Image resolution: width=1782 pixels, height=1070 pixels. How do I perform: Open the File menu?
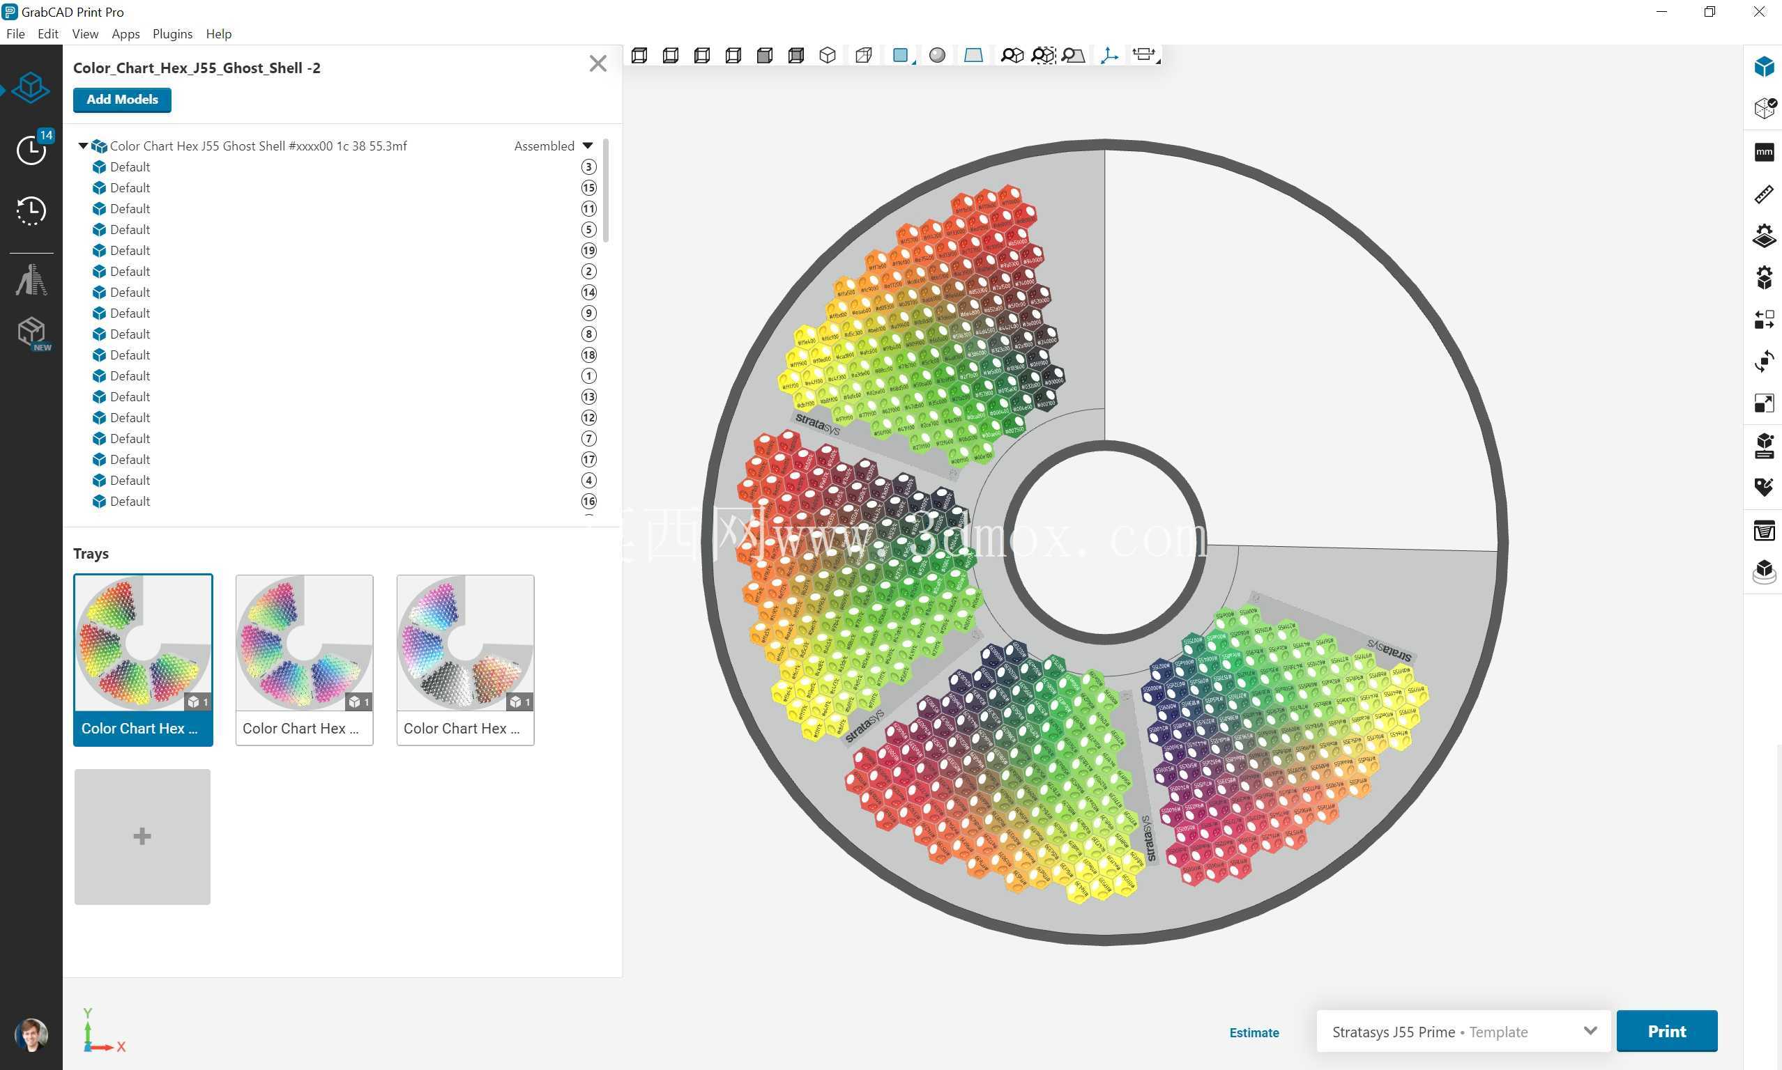click(15, 34)
